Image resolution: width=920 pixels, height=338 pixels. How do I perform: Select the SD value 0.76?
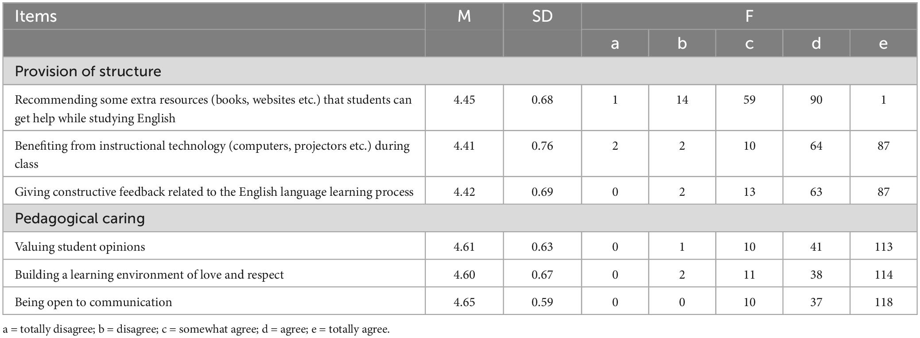click(x=542, y=146)
